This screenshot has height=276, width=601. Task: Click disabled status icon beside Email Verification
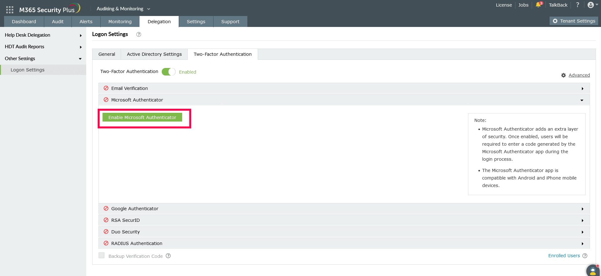click(x=106, y=88)
